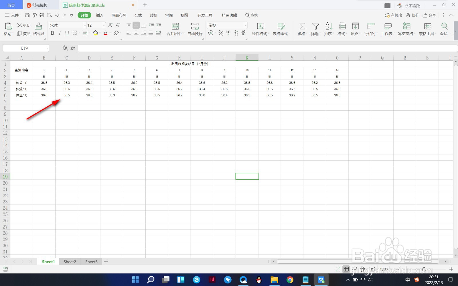Toggle normal grid view in status bar

(x=346, y=269)
